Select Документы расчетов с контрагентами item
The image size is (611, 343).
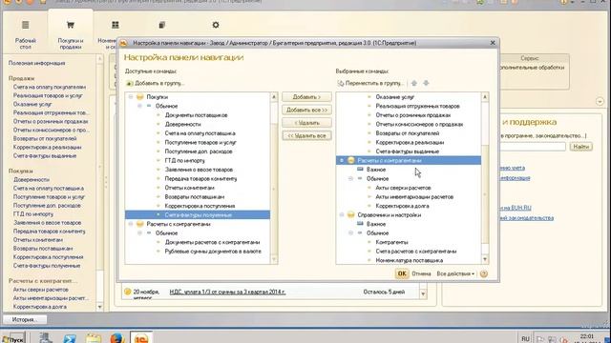pyautogui.click(x=212, y=242)
